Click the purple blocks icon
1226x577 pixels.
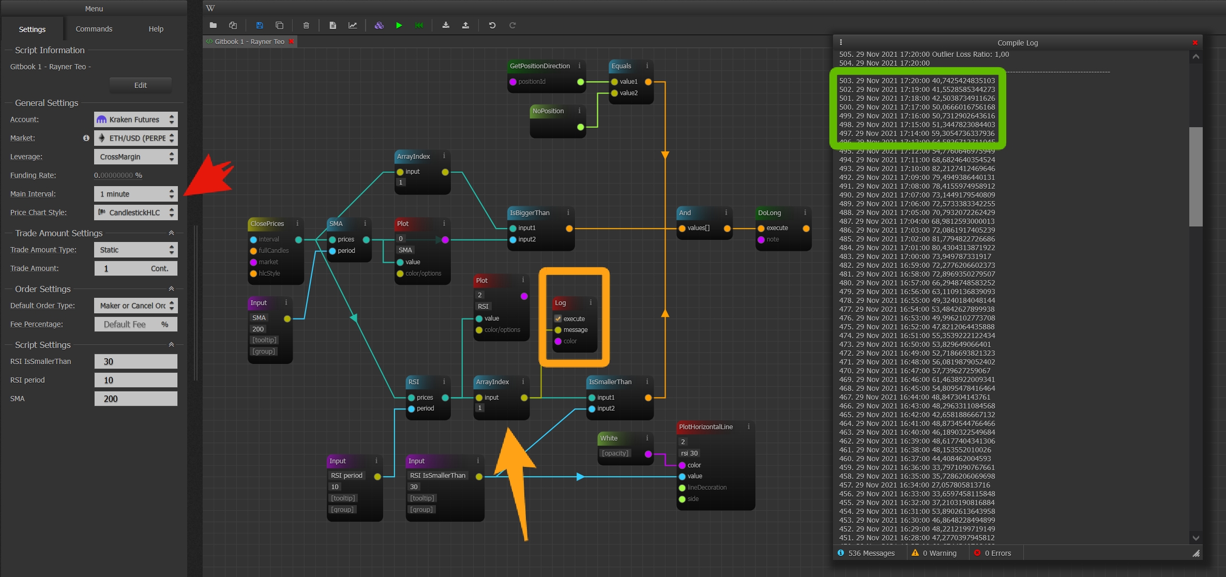(x=379, y=25)
